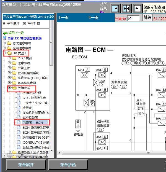Expand the DTC 索引 node
166x172 pixels.
[x=9, y=58]
